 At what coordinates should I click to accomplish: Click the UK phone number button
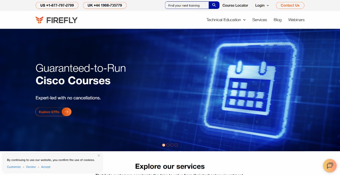[x=105, y=5]
